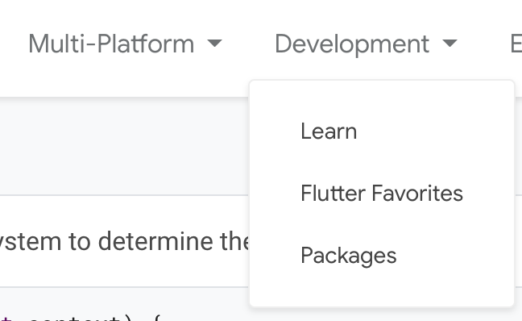The width and height of the screenshot is (522, 321).
Task: Click the caret icon next to Development
Action: 450,43
